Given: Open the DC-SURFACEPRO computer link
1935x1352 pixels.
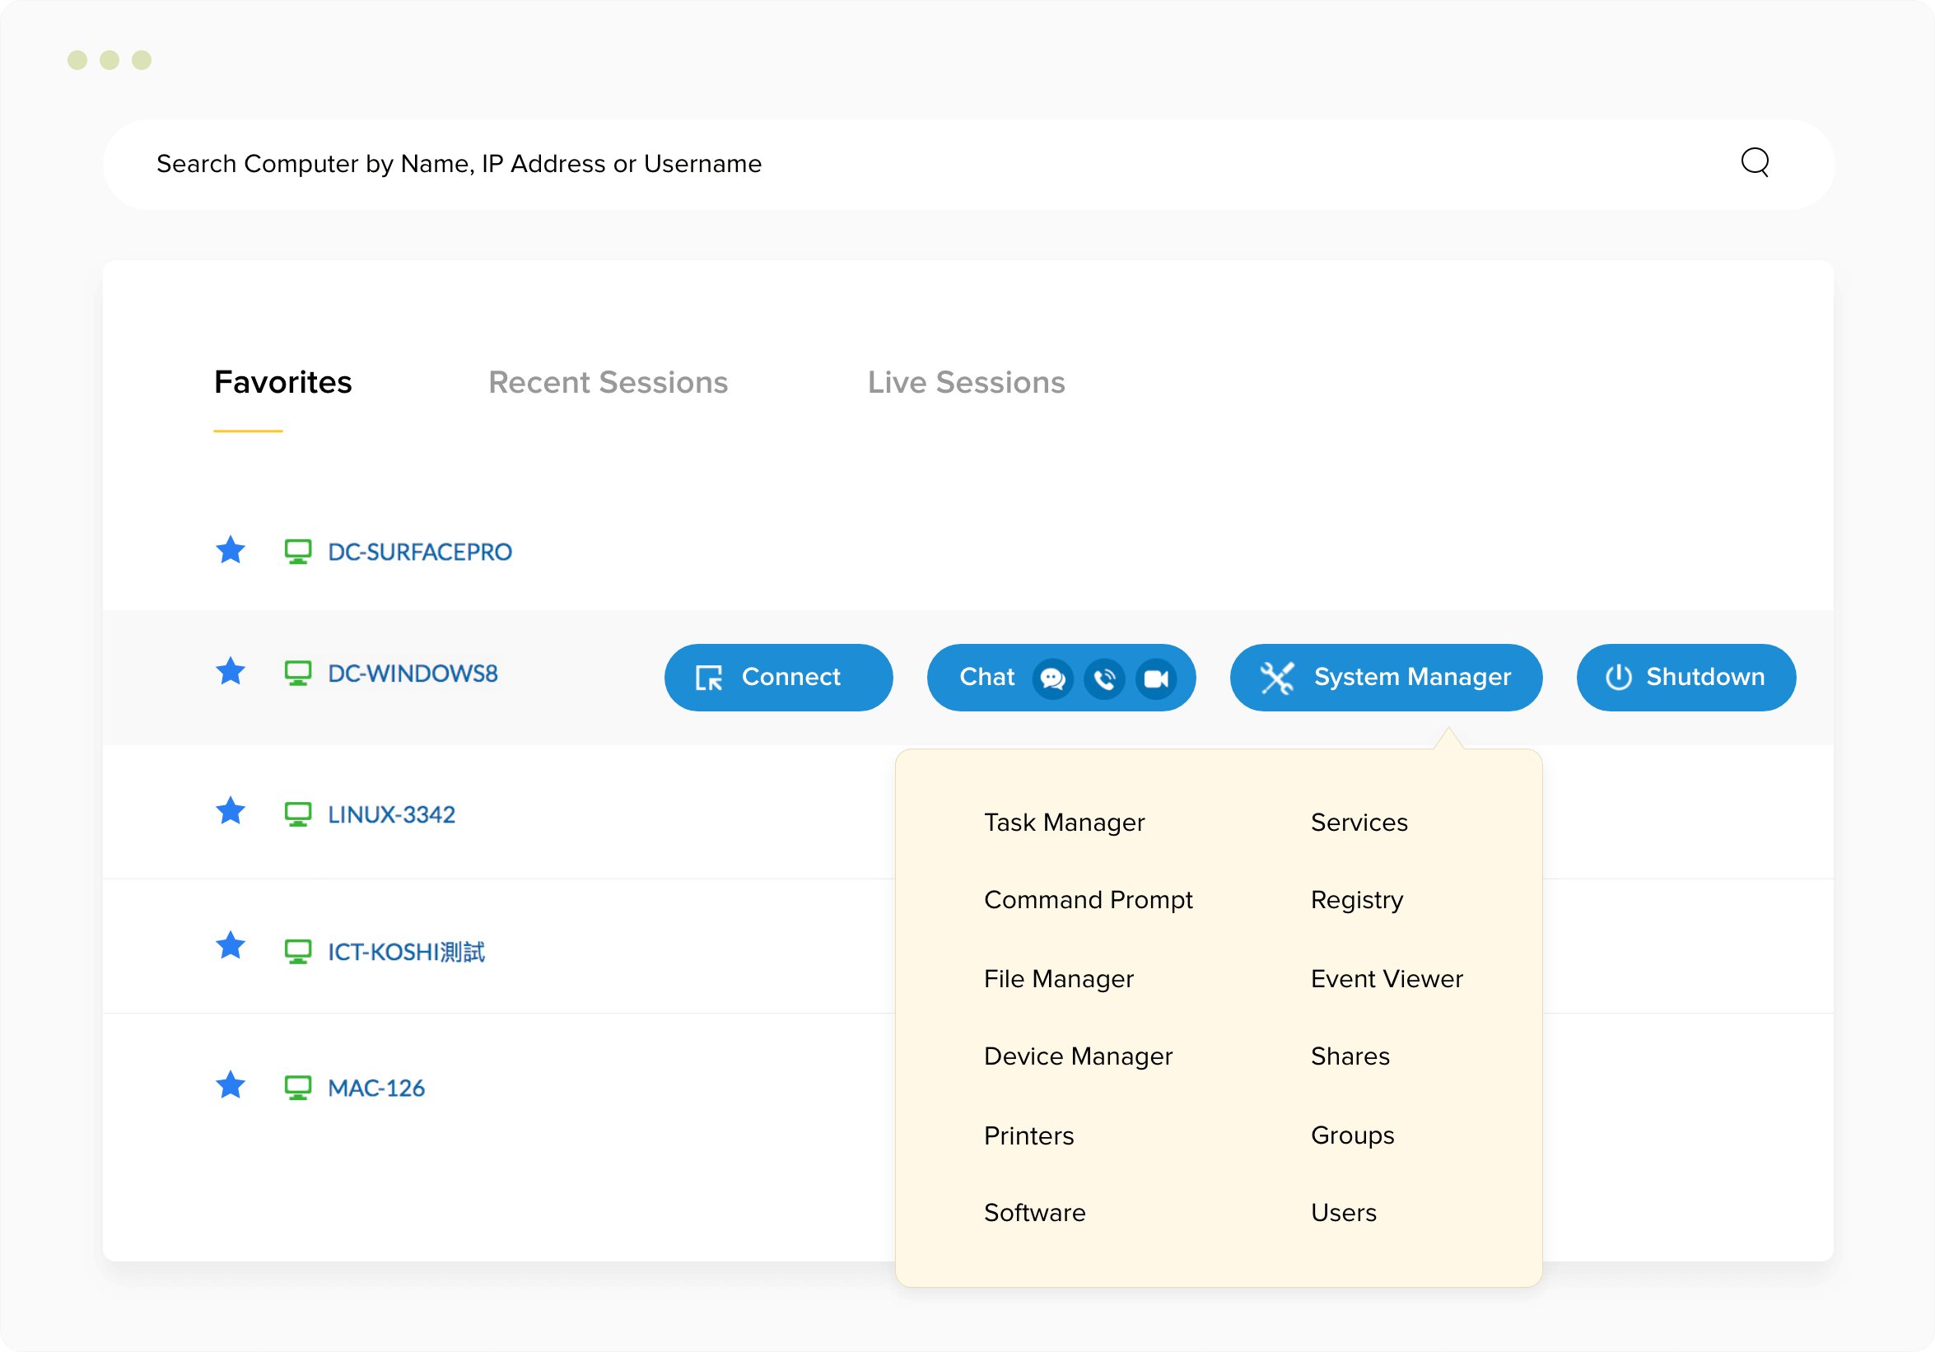Looking at the screenshot, I should point(420,552).
